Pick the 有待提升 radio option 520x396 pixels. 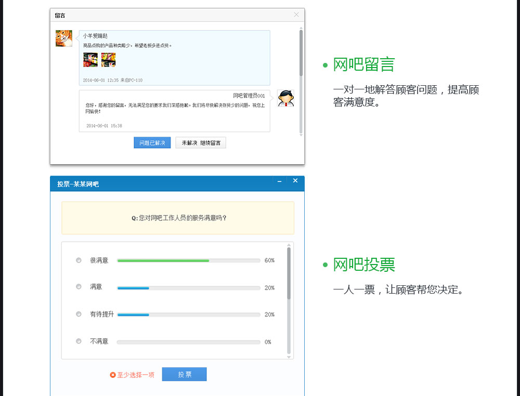(x=79, y=314)
